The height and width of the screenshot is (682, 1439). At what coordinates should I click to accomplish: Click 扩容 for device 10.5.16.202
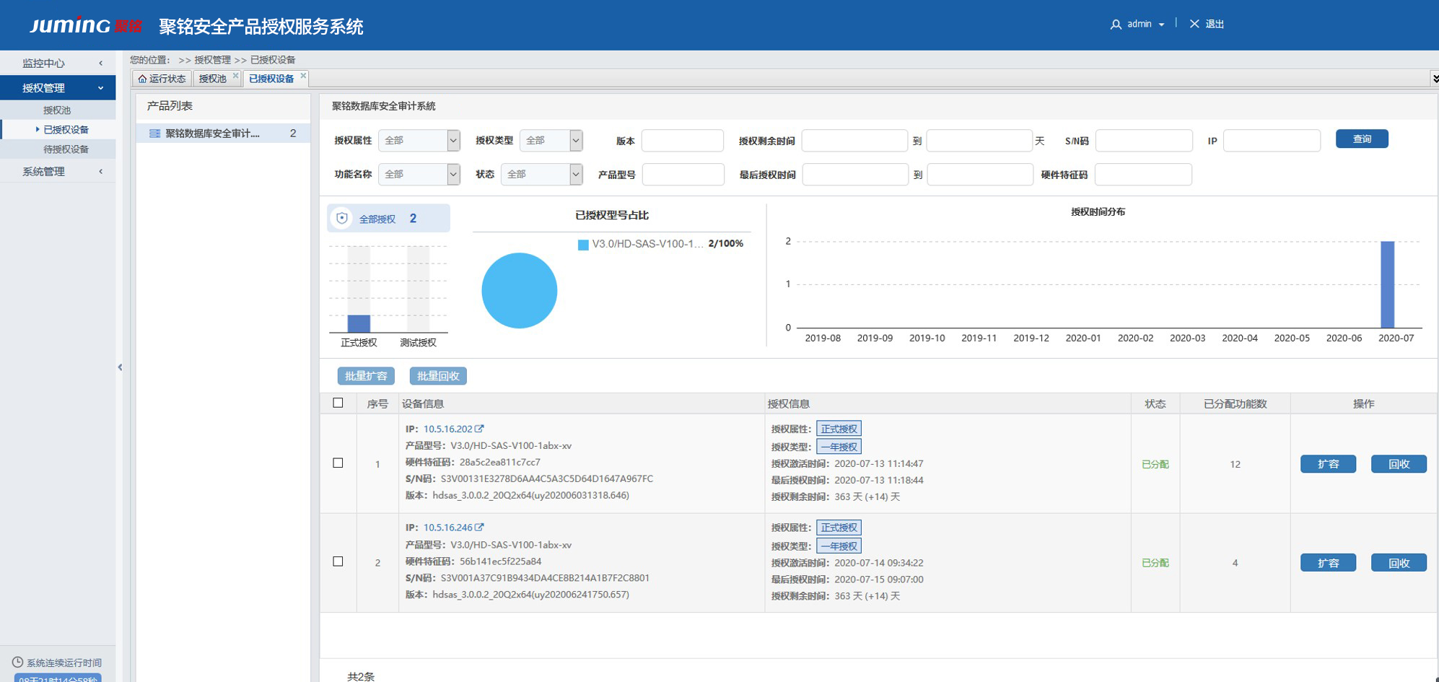[1328, 464]
